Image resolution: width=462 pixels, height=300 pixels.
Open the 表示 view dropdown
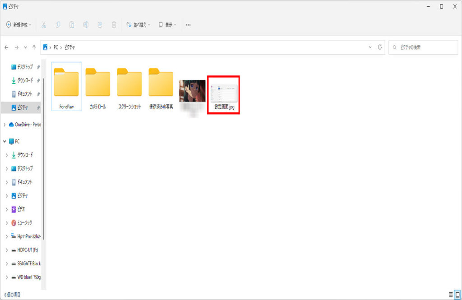click(x=167, y=25)
